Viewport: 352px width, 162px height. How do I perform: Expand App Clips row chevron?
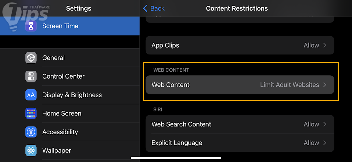325,45
